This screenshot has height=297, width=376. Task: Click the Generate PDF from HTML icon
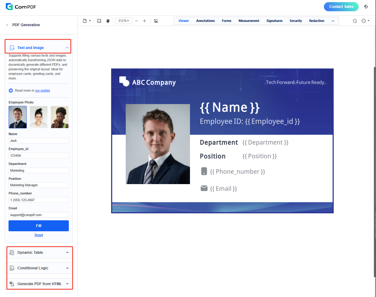point(12,284)
